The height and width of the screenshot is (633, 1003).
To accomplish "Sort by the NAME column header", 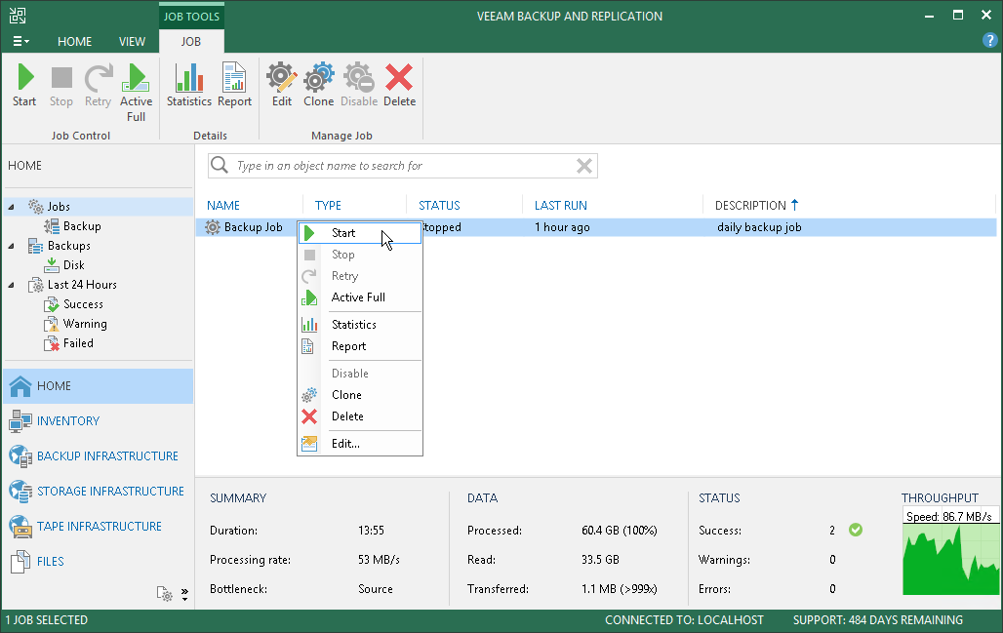I will tap(223, 205).
